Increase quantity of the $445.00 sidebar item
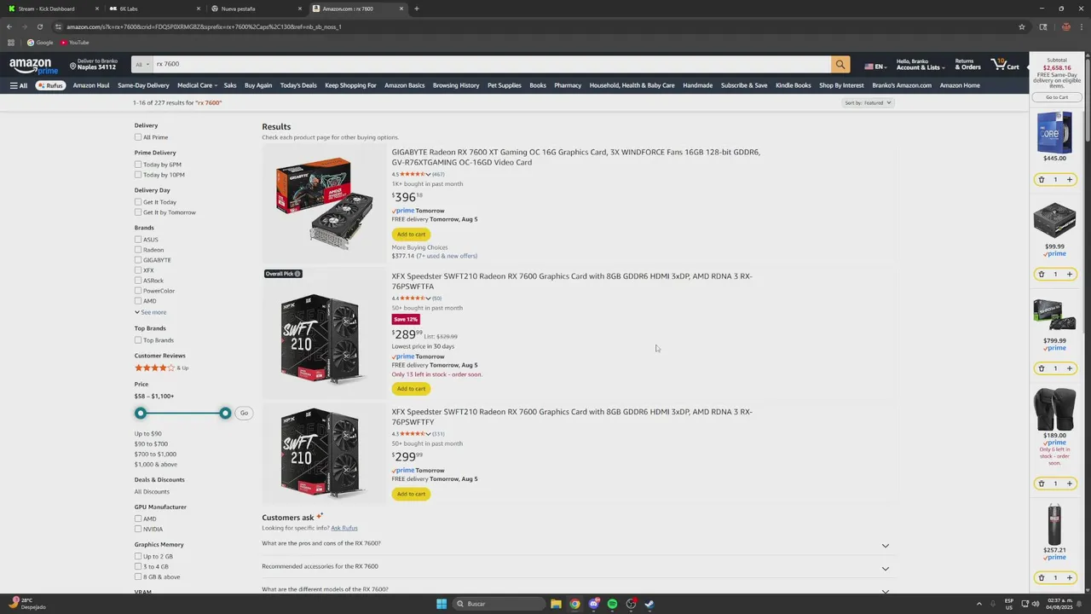This screenshot has width=1091, height=614. 1070,180
